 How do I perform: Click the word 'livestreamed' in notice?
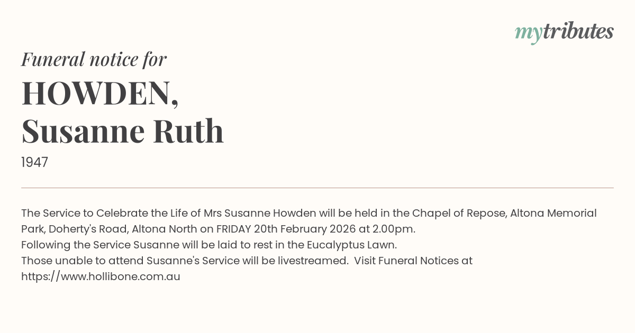pos(312,261)
